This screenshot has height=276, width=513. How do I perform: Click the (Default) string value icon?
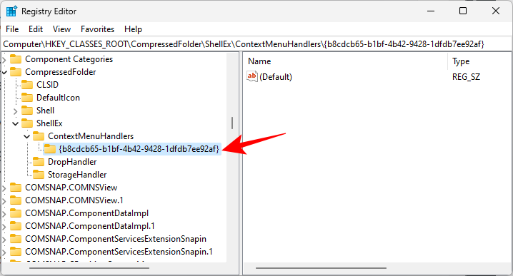point(252,76)
